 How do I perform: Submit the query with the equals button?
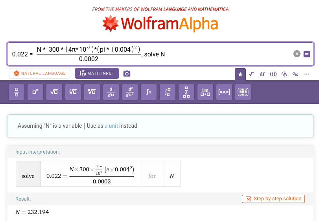tap(307, 54)
